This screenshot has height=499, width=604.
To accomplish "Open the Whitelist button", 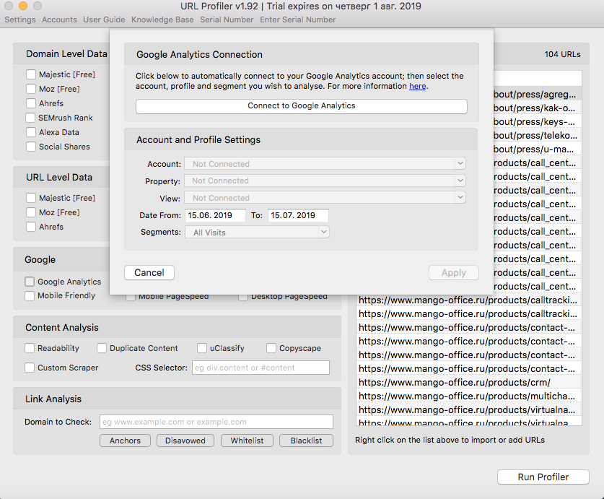I will click(248, 441).
